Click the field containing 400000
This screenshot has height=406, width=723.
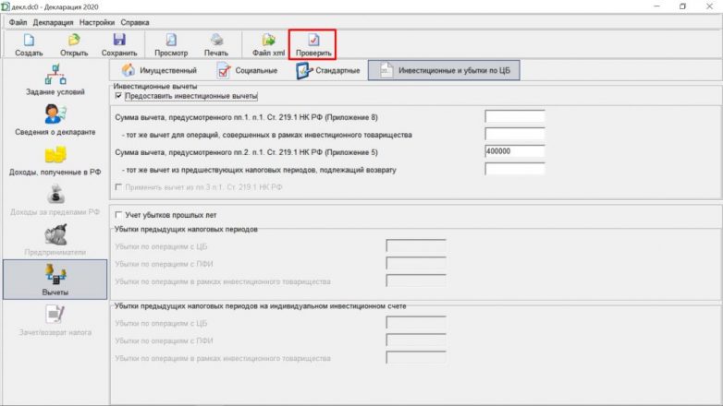click(x=514, y=151)
